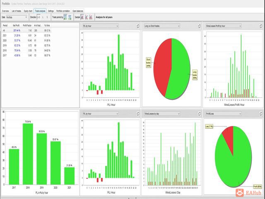Toggle the L+S direction button
Viewport: 265px width, 199px height.
click(39, 17)
